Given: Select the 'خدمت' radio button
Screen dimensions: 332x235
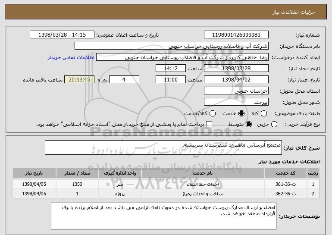Looking at the screenshot, I should point(241,113).
